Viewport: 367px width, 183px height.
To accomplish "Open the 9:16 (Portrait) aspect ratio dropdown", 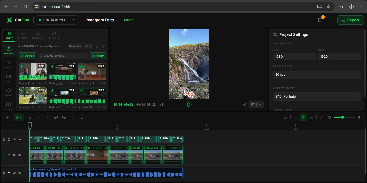I will click(317, 96).
